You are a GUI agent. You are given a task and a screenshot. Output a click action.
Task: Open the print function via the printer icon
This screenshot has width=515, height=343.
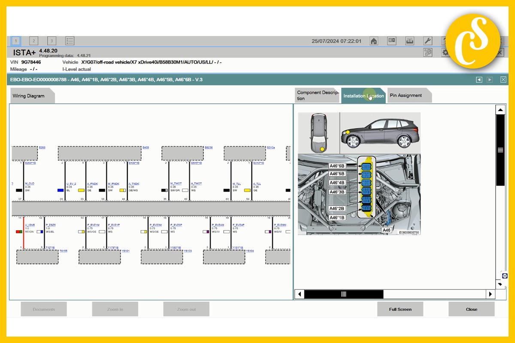click(x=409, y=41)
